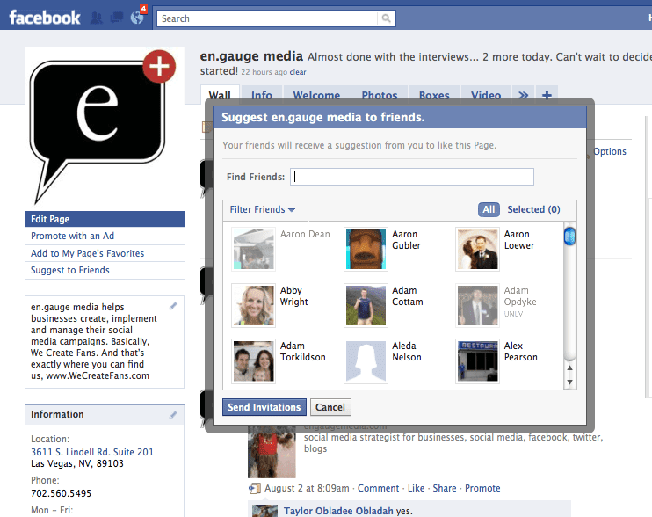This screenshot has width=652, height=517.
Task: Open the Options link
Action: pyautogui.click(x=610, y=151)
